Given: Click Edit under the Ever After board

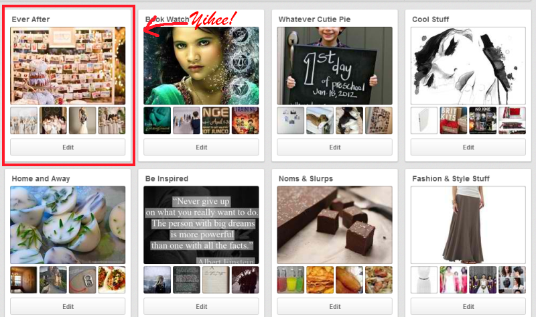Looking at the screenshot, I should 68,147.
